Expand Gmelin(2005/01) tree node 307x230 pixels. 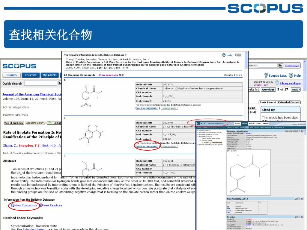(198, 131)
